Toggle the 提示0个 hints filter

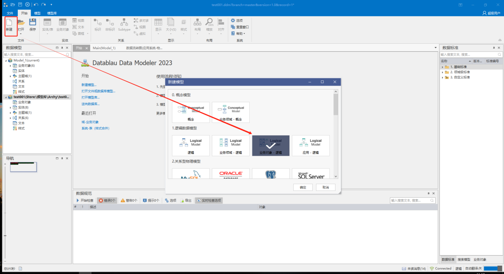tap(151, 200)
